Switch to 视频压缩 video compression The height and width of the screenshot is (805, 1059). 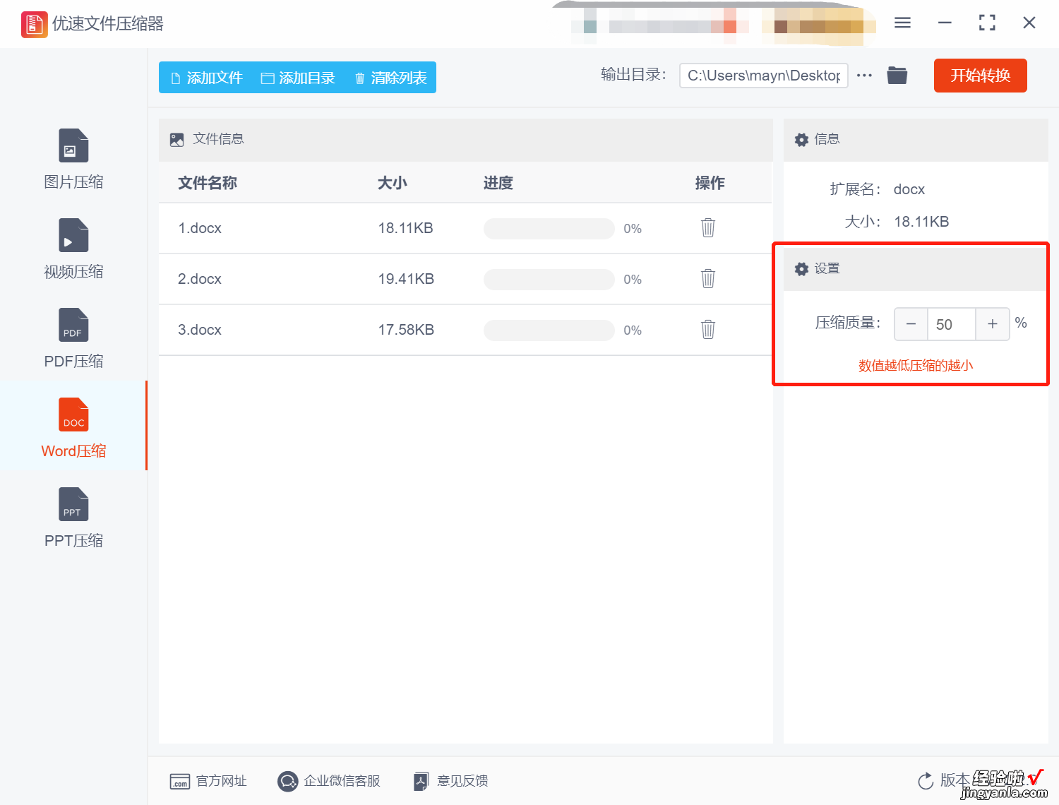click(x=73, y=249)
